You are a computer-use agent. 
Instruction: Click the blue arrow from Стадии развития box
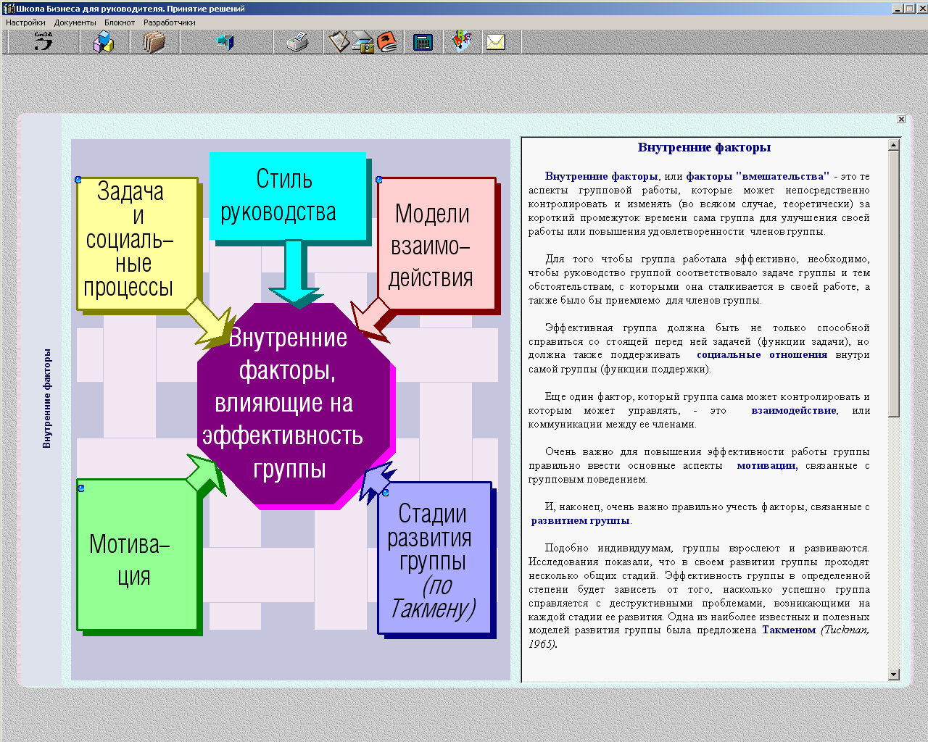coord(377,483)
